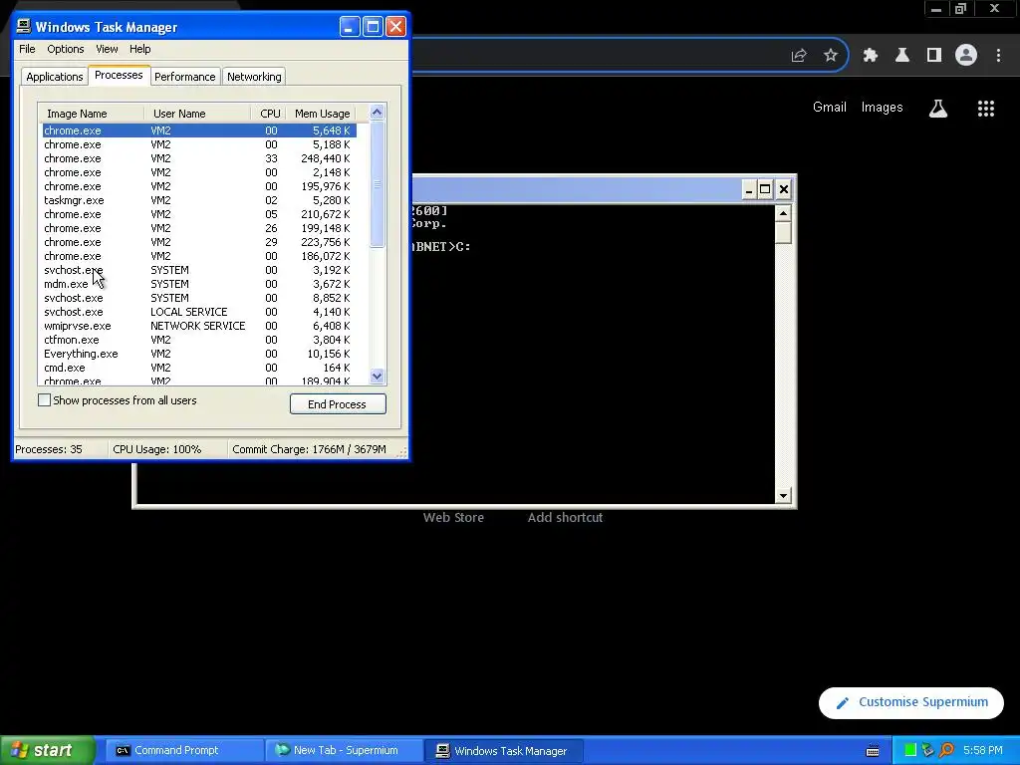This screenshot has height=765, width=1020.
Task: Select svchost.exe run by LOCAL SERVICE
Action: [x=199, y=312]
